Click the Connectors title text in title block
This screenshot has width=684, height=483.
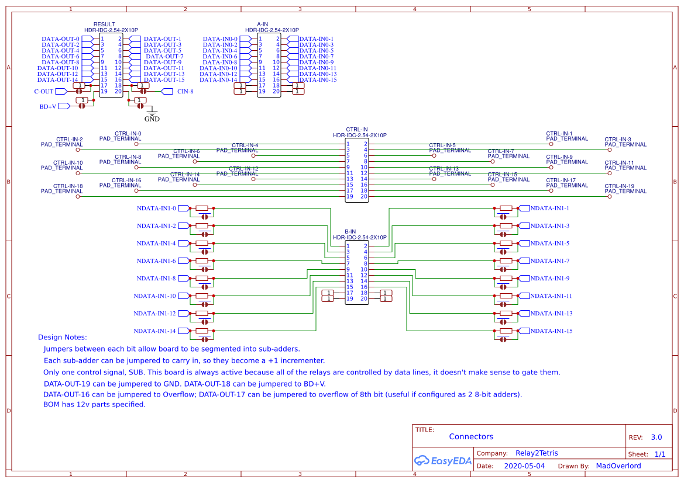tap(471, 436)
